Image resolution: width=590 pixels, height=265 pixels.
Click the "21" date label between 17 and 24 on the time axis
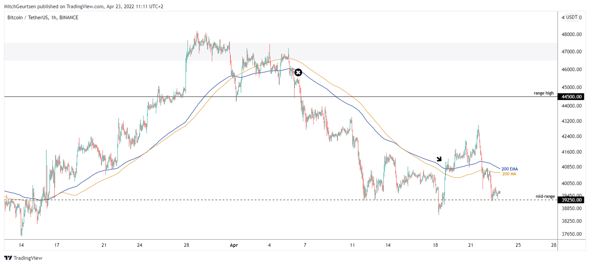click(x=103, y=245)
